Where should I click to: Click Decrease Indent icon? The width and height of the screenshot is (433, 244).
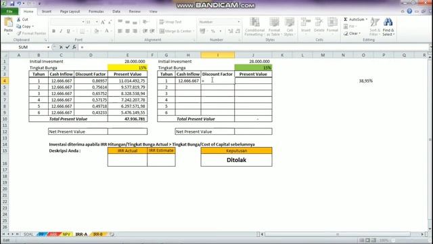point(145,31)
